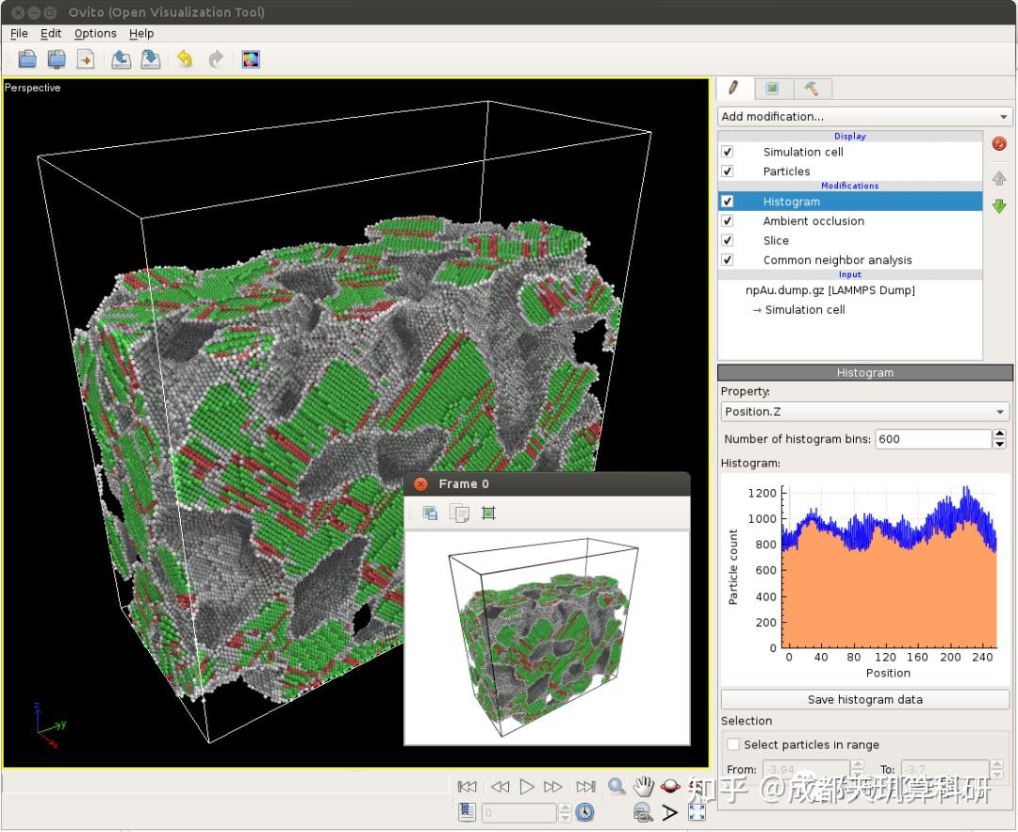
Task: Uncheck the Ambient occlusion modifier
Action: tap(727, 220)
